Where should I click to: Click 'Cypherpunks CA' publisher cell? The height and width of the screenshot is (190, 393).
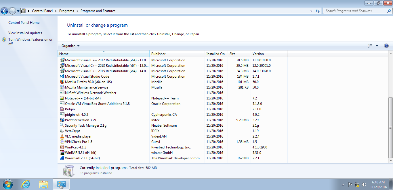coord(164,115)
